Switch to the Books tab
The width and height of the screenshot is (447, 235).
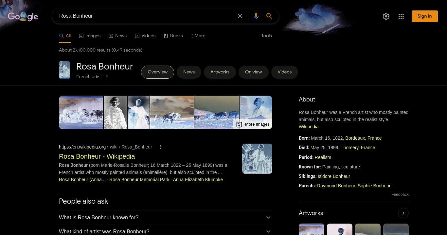point(173,36)
